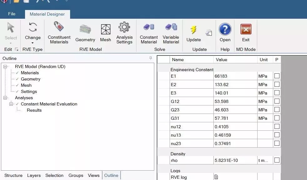Screen dimensions: 307x180
Task: Toggle parameter checkbox for nu23
Action: point(277,143)
